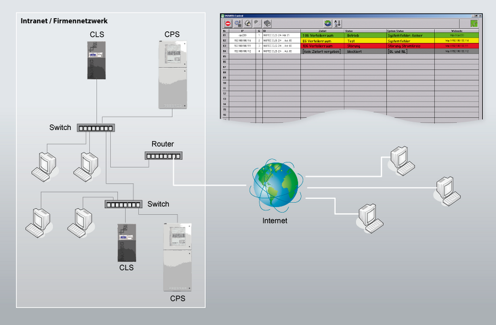Click the lower Switch device

pos(123,204)
